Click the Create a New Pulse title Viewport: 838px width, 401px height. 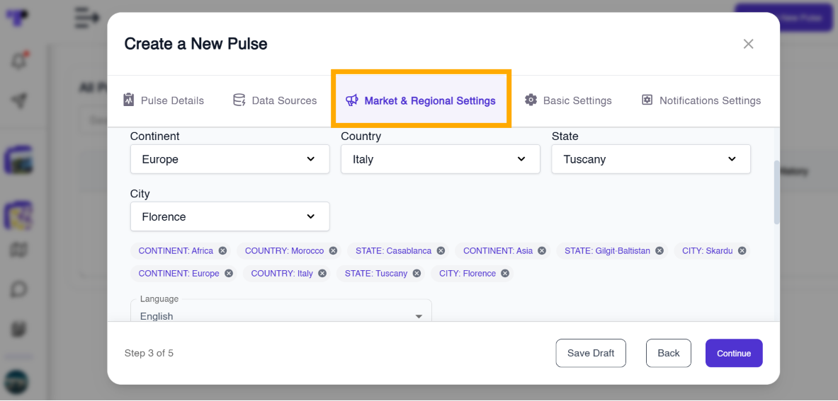(196, 44)
